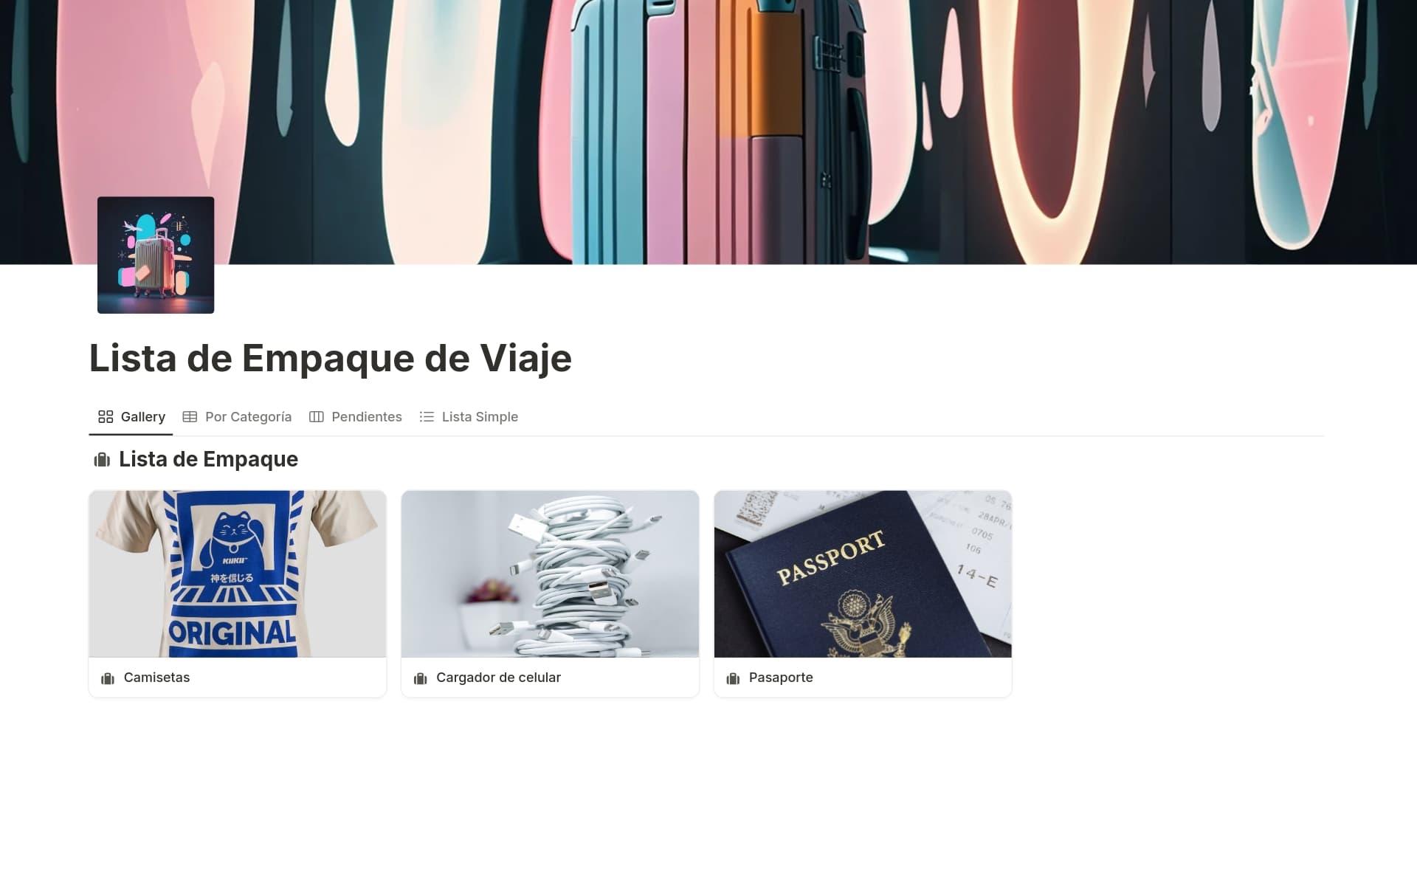1417x885 pixels.
Task: Click the luggage icon on Pasaporte card
Action: pos(733,678)
